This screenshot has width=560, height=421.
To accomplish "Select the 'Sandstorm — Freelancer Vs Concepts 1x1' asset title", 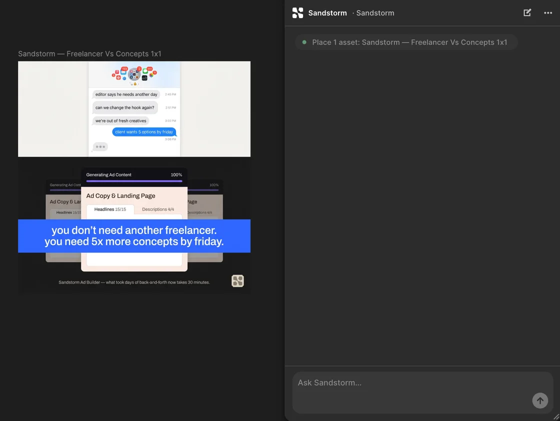I will tap(89, 54).
